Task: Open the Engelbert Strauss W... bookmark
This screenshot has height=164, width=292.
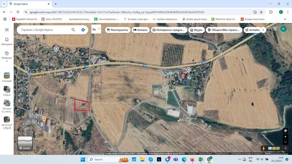Action: pos(25,19)
